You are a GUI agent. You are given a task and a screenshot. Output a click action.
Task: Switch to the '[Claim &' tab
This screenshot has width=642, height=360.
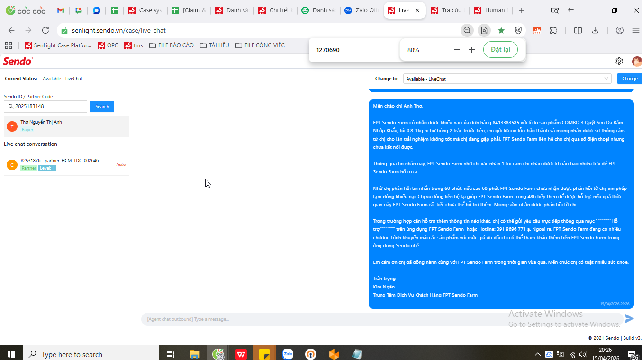189,10
